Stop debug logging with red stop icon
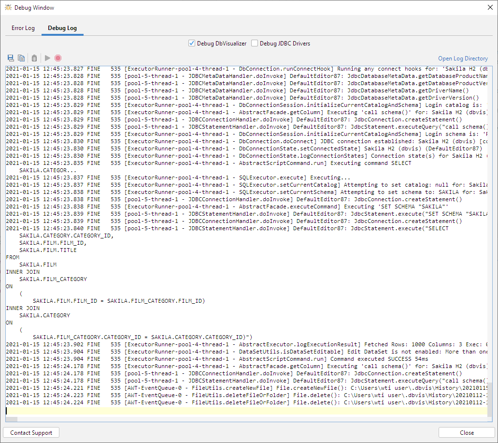The height and width of the screenshot is (443, 498). pos(58,58)
